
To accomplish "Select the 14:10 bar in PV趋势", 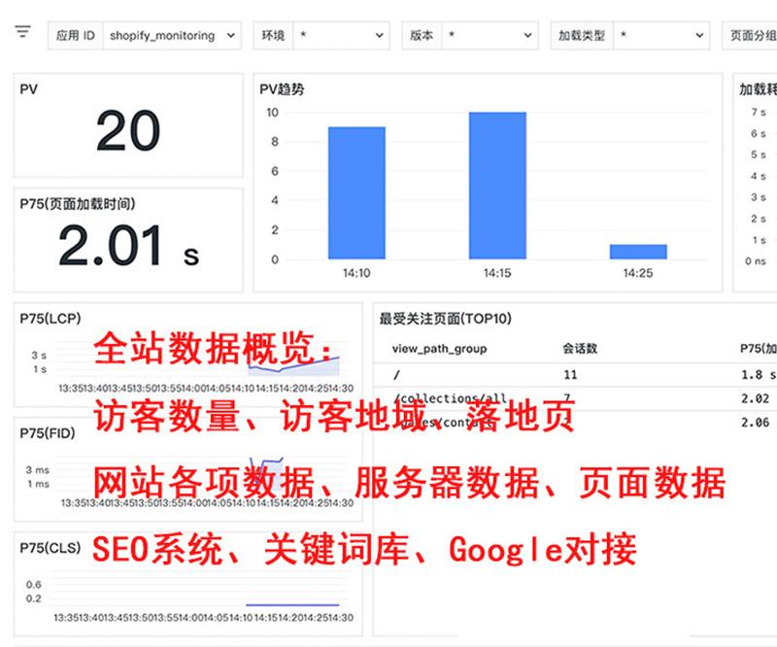I will 356,193.
